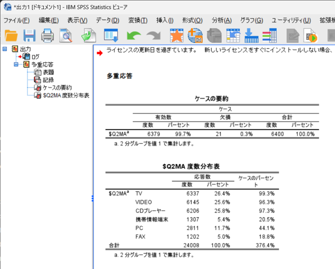Screen dimensions: 335x269
Task: Click the Export output toolbar icon
Action: click(88, 36)
